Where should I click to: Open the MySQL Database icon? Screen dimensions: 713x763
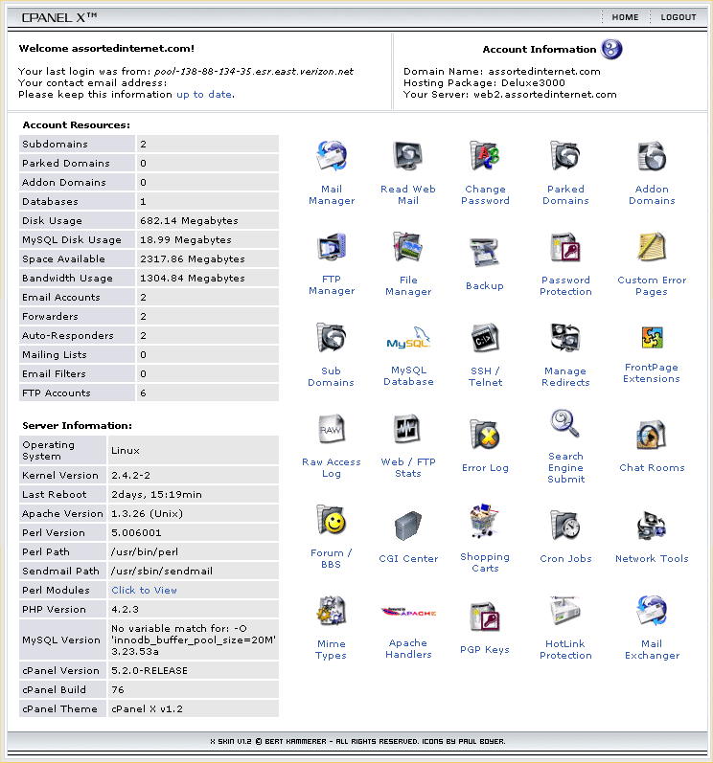click(408, 338)
